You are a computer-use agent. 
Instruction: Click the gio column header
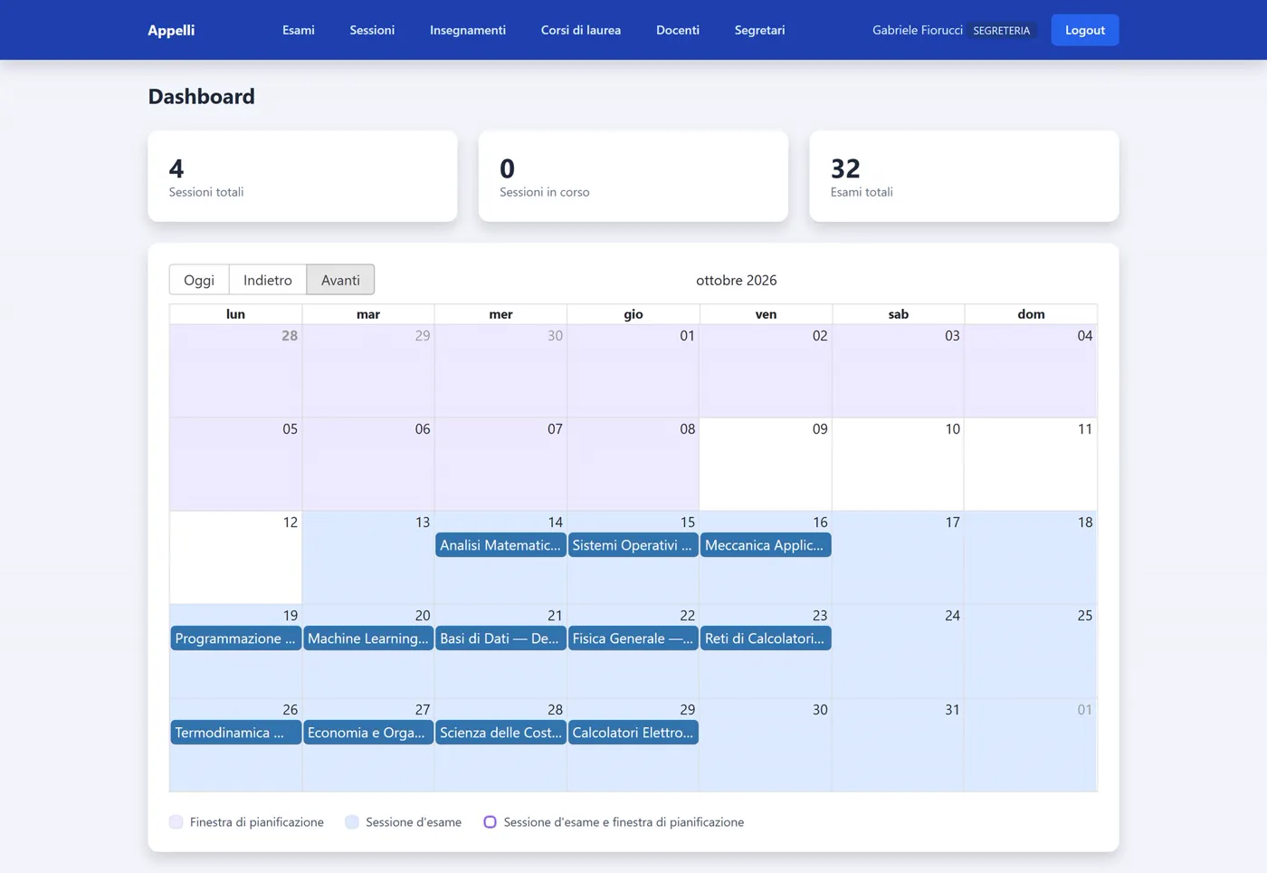(x=633, y=314)
